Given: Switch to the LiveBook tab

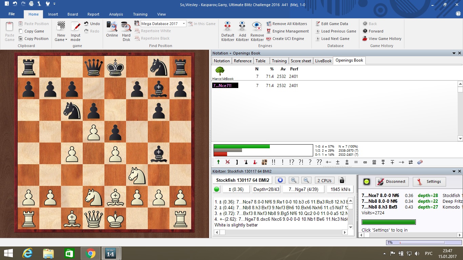Looking at the screenshot, I should 323,61.
